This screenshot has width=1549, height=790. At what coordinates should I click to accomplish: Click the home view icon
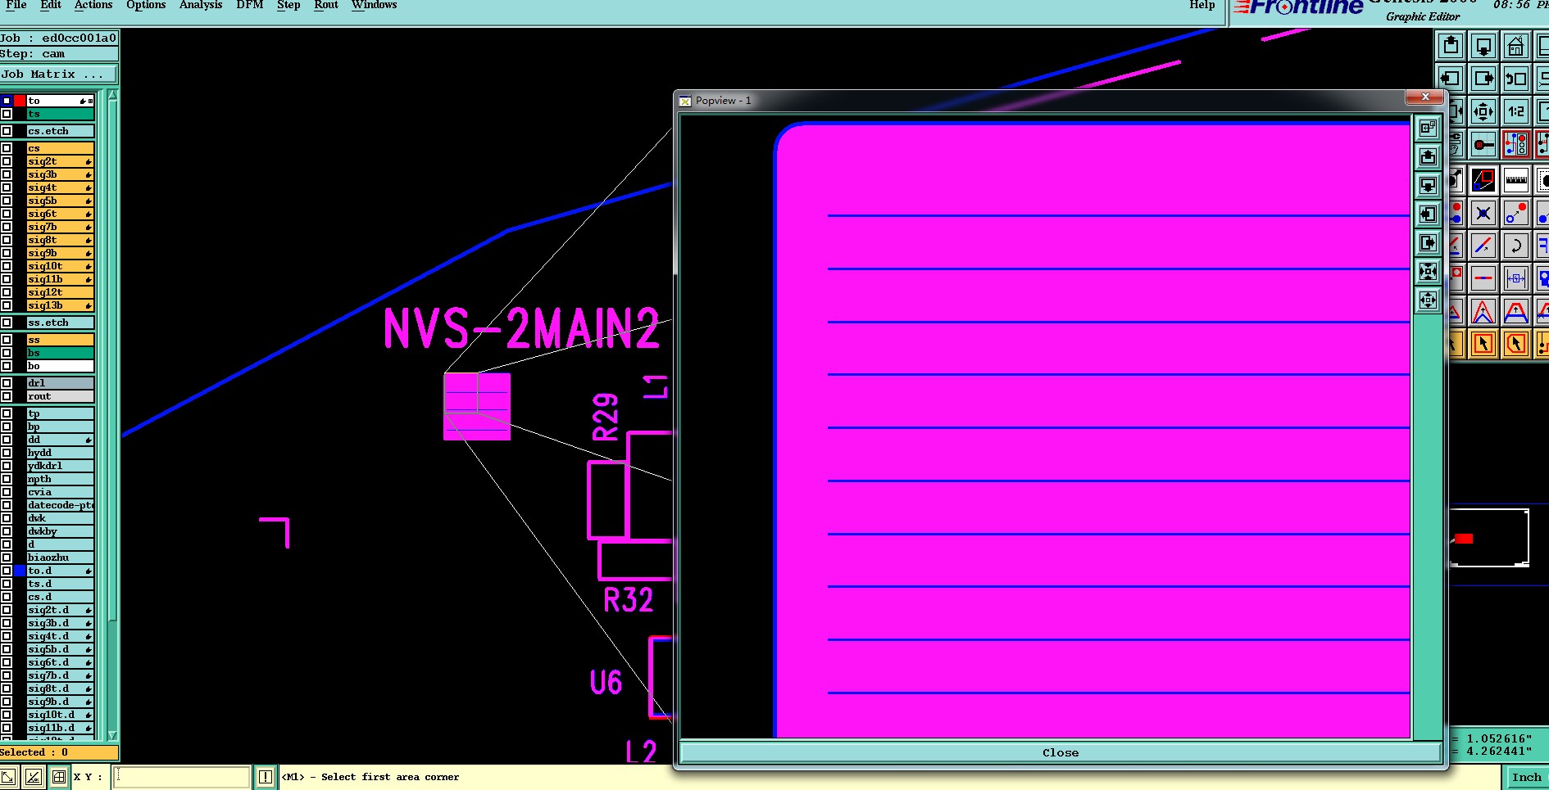pos(1516,46)
